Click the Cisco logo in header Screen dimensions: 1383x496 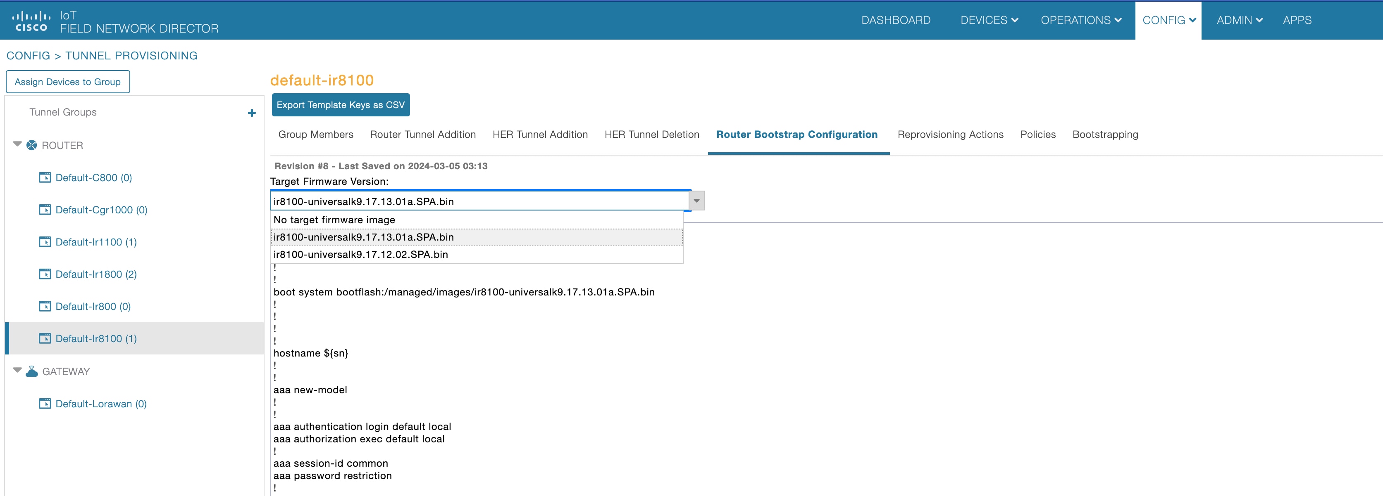31,21
